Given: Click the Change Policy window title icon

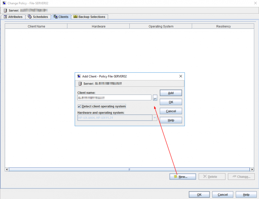Looking at the screenshot, I should pos(4,3).
